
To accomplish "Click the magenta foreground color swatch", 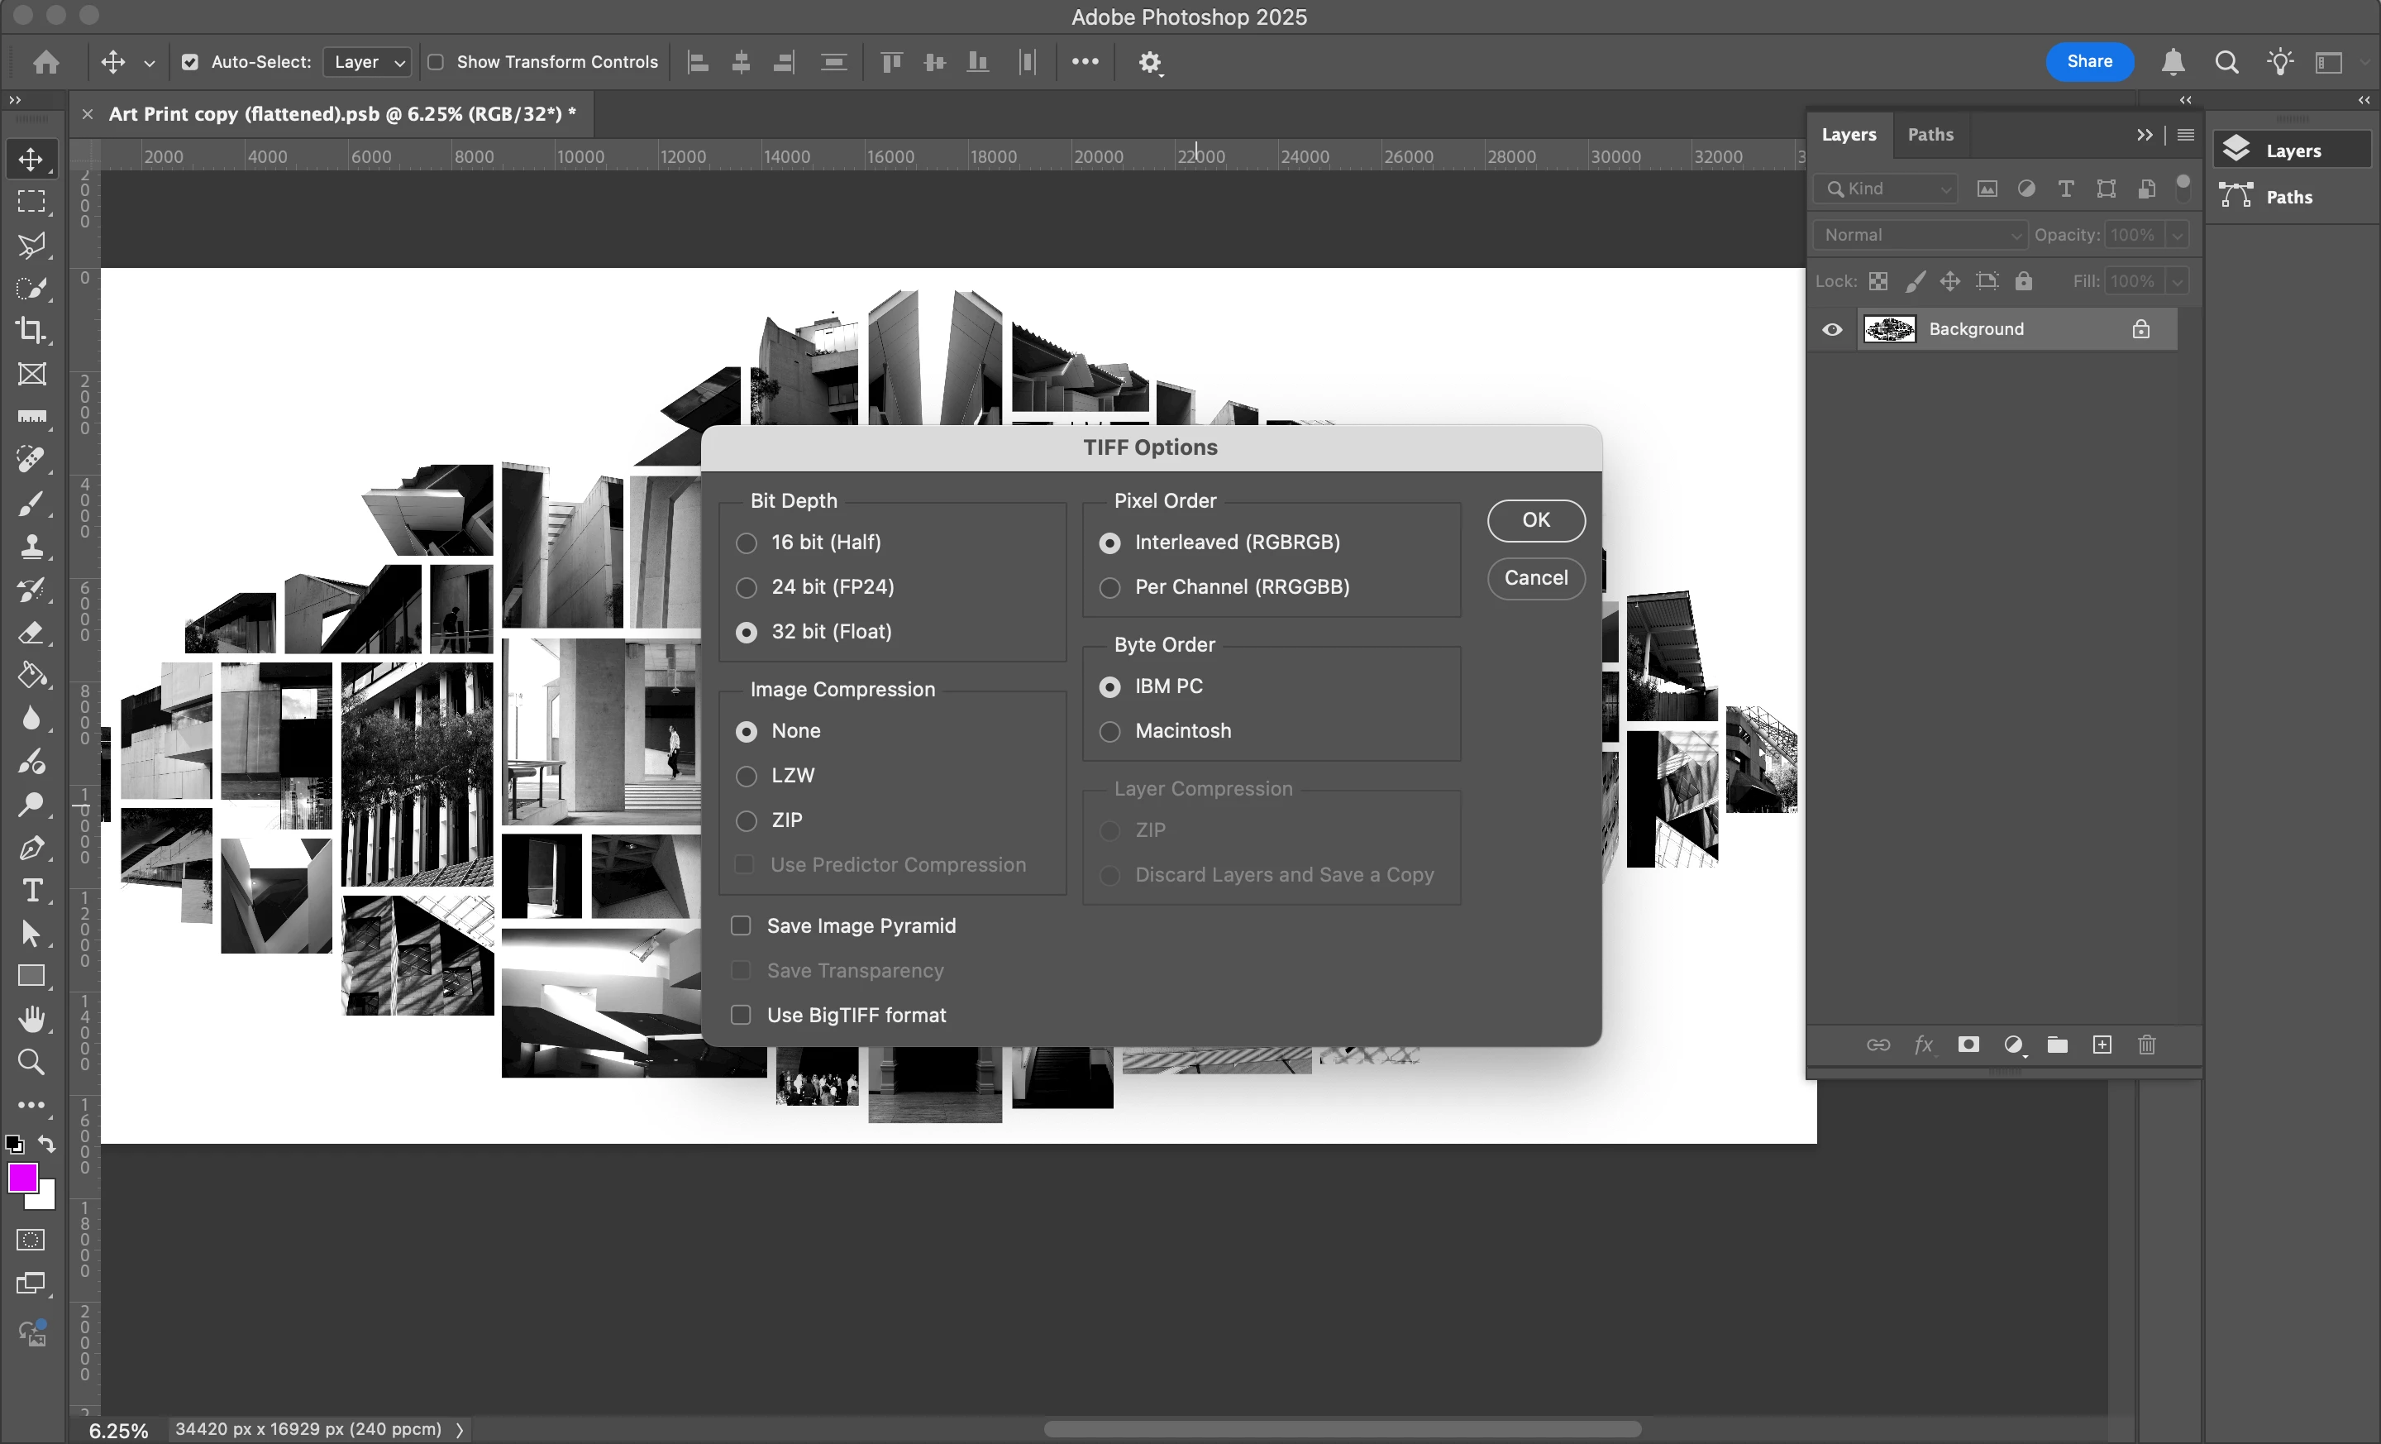I will (22, 1179).
